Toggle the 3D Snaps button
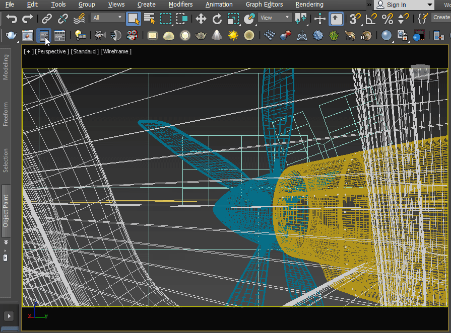This screenshot has height=333, width=451. point(355,19)
